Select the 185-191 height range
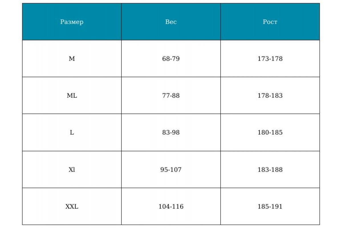Viewport: 342px width, 228px height. coord(270,206)
